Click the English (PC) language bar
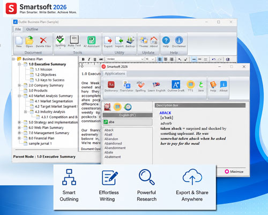 click(x=128, y=115)
